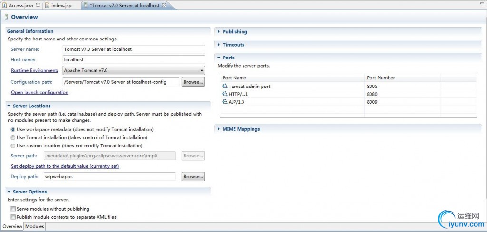Click the Configuration path field
The height and width of the screenshot is (232, 487).
click(121, 82)
